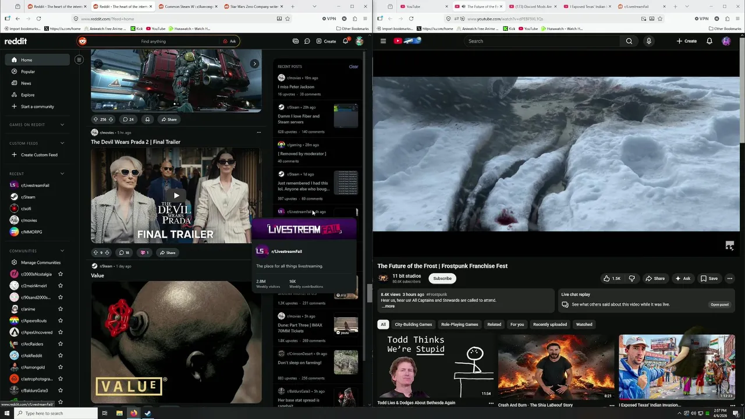Open the Windows Task View button
745x419 pixels.
[x=105, y=413]
